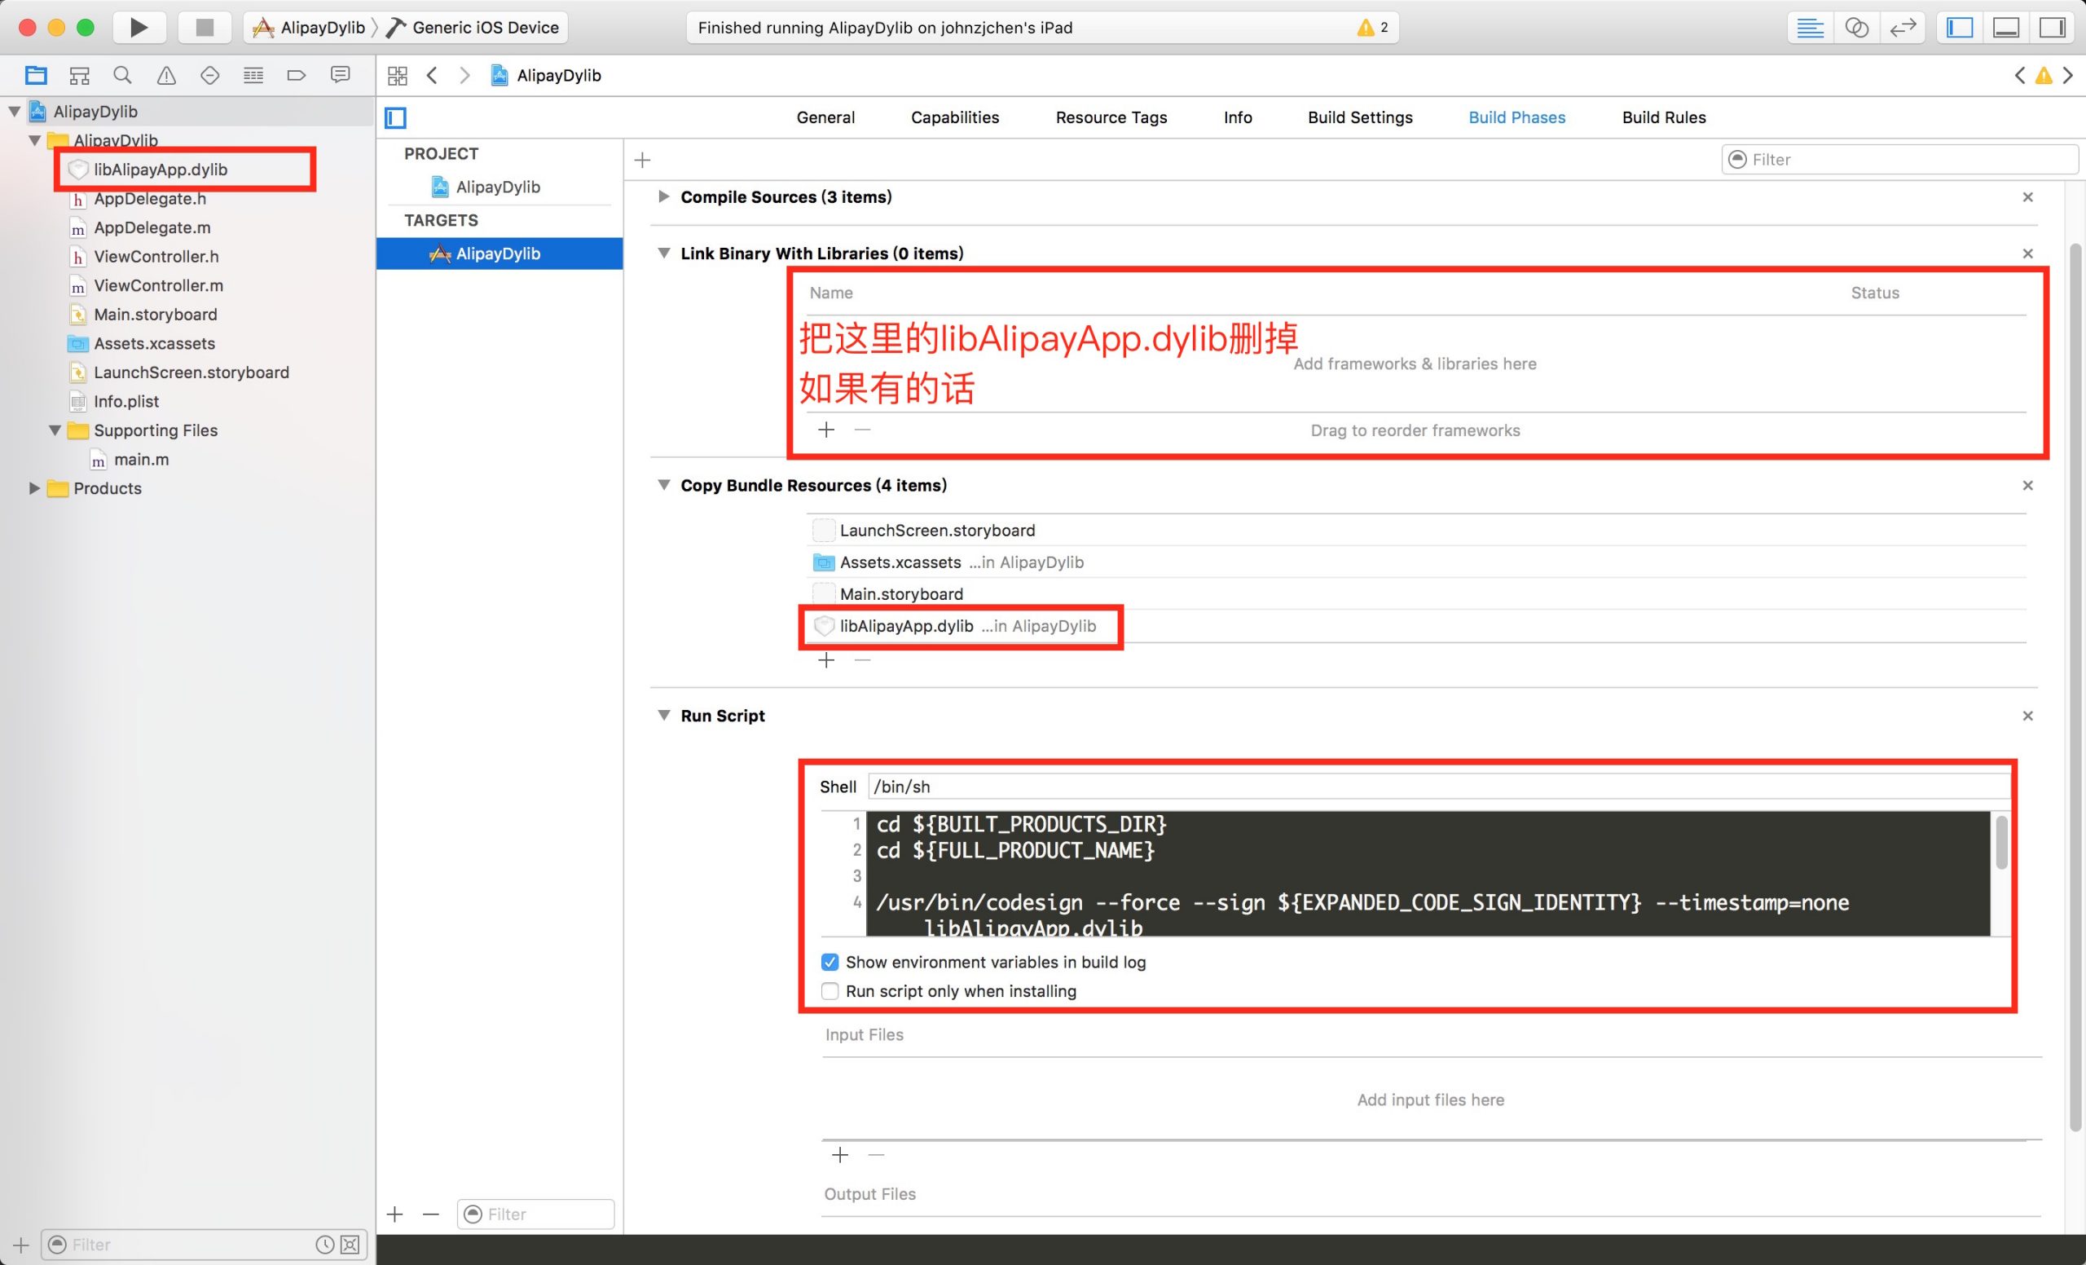The width and height of the screenshot is (2086, 1265).
Task: Toggle the Utilities panel visibility
Action: (2053, 27)
